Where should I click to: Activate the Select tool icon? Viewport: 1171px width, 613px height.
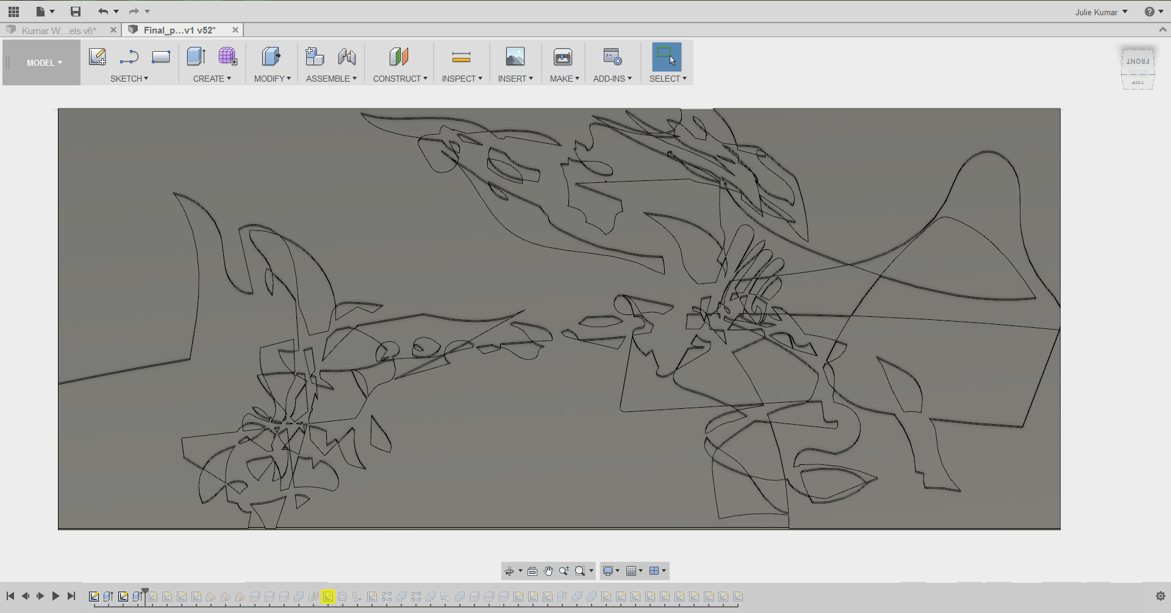click(x=667, y=57)
